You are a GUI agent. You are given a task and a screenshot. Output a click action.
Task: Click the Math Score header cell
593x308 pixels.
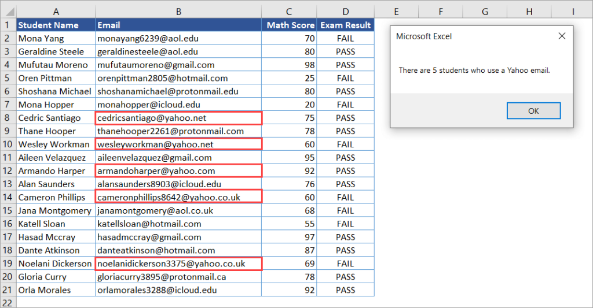click(289, 25)
